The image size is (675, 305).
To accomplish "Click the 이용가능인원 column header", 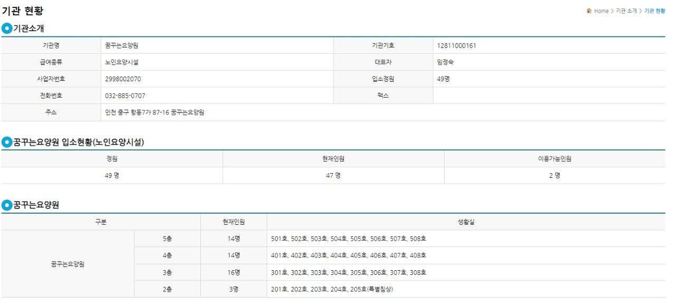I will coord(555,159).
